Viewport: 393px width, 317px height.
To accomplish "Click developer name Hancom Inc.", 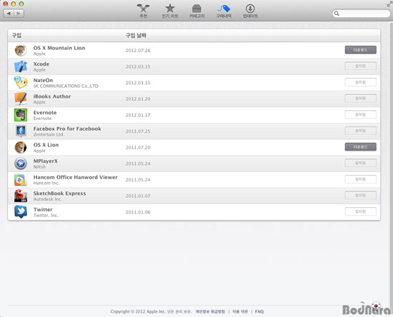I will click(46, 183).
